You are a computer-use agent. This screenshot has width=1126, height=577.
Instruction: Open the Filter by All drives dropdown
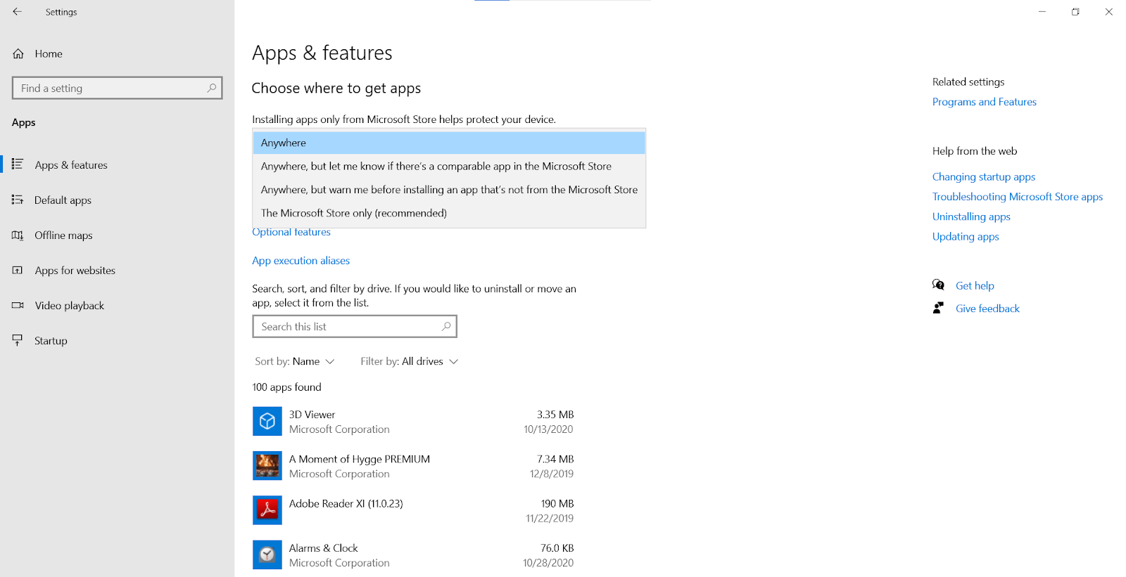tap(409, 361)
